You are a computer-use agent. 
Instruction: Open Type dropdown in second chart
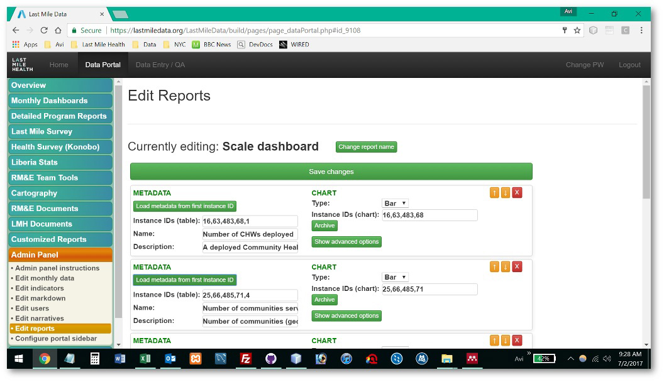395,277
